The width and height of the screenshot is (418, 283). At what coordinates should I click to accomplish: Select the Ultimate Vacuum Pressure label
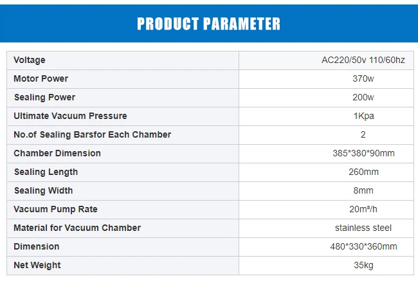70,116
